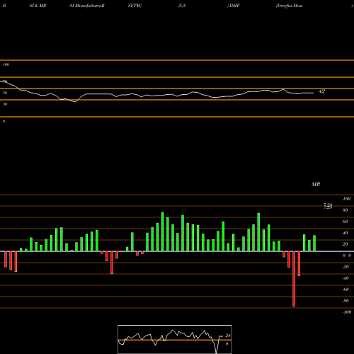
Task: Click the tallest red bar in MR histogram
Action: tap(294, 279)
